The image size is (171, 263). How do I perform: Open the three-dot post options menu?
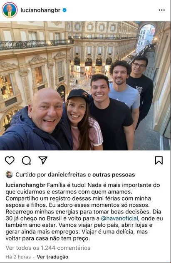[x=161, y=10]
